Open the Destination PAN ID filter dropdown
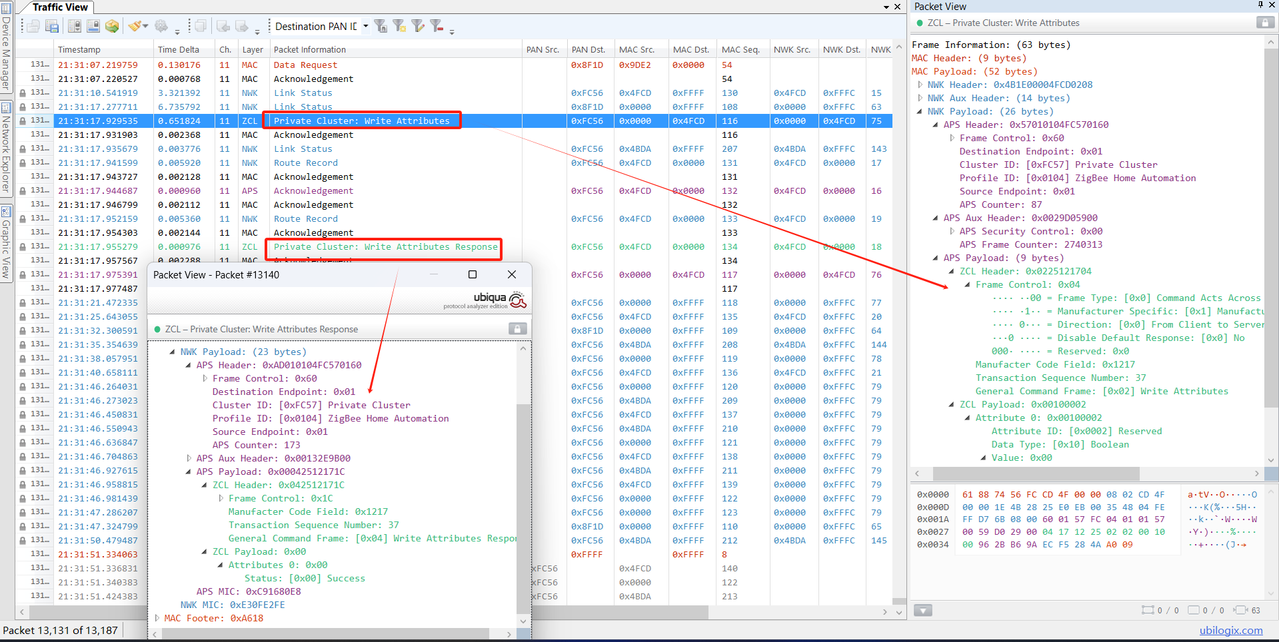 (365, 26)
